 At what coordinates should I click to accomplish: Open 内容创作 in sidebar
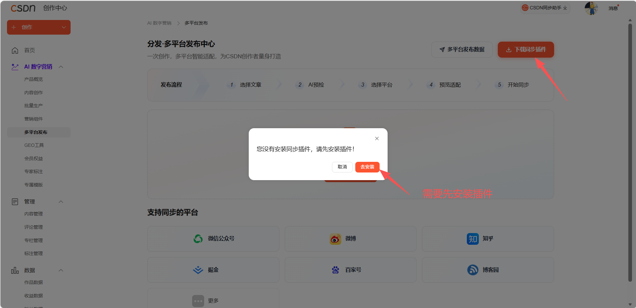[x=33, y=93]
